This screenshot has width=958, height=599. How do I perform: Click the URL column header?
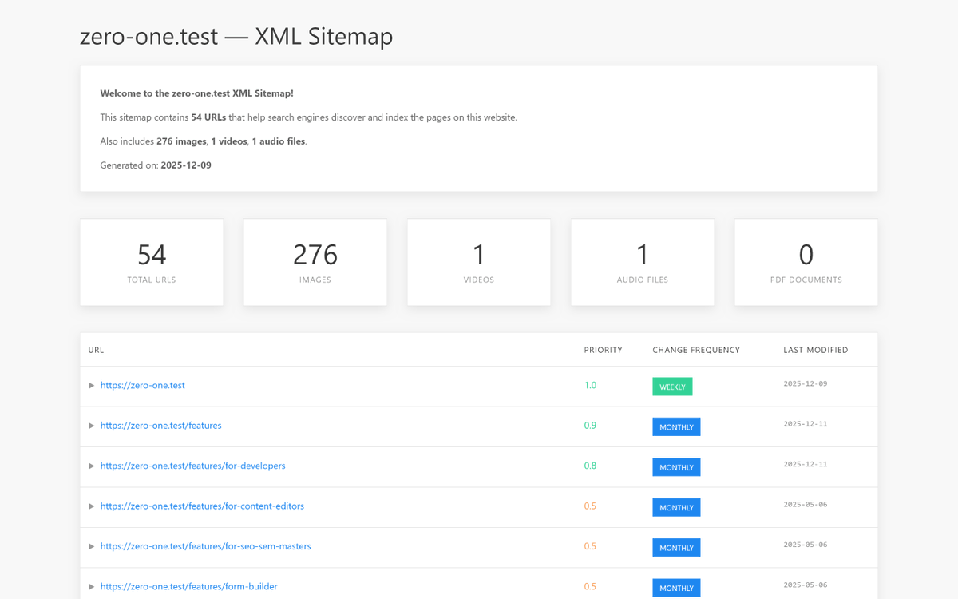click(x=96, y=351)
